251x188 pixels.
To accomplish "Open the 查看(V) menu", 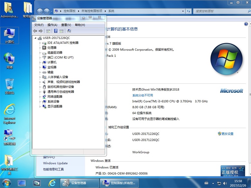I will 66,25.
